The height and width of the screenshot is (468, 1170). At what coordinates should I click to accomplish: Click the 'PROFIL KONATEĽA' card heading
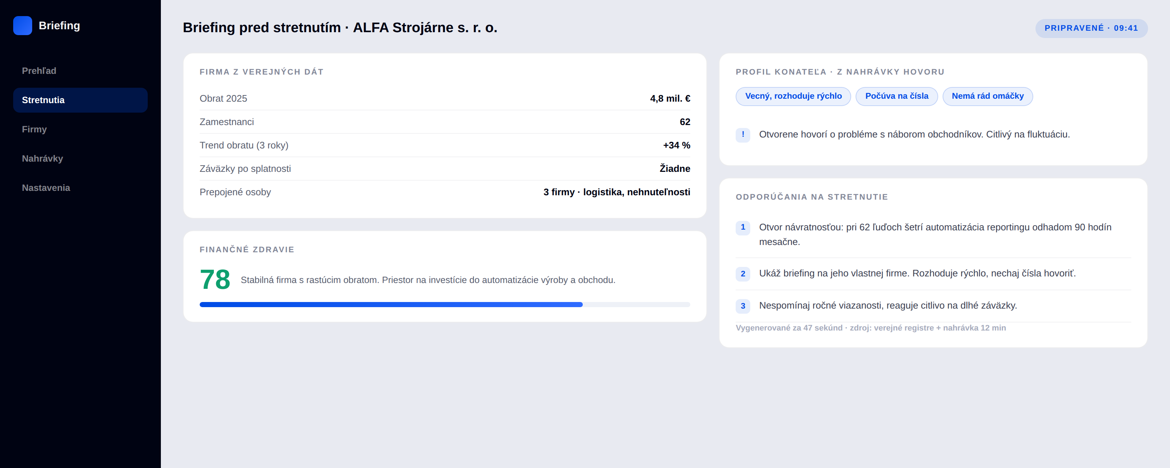[840, 72]
